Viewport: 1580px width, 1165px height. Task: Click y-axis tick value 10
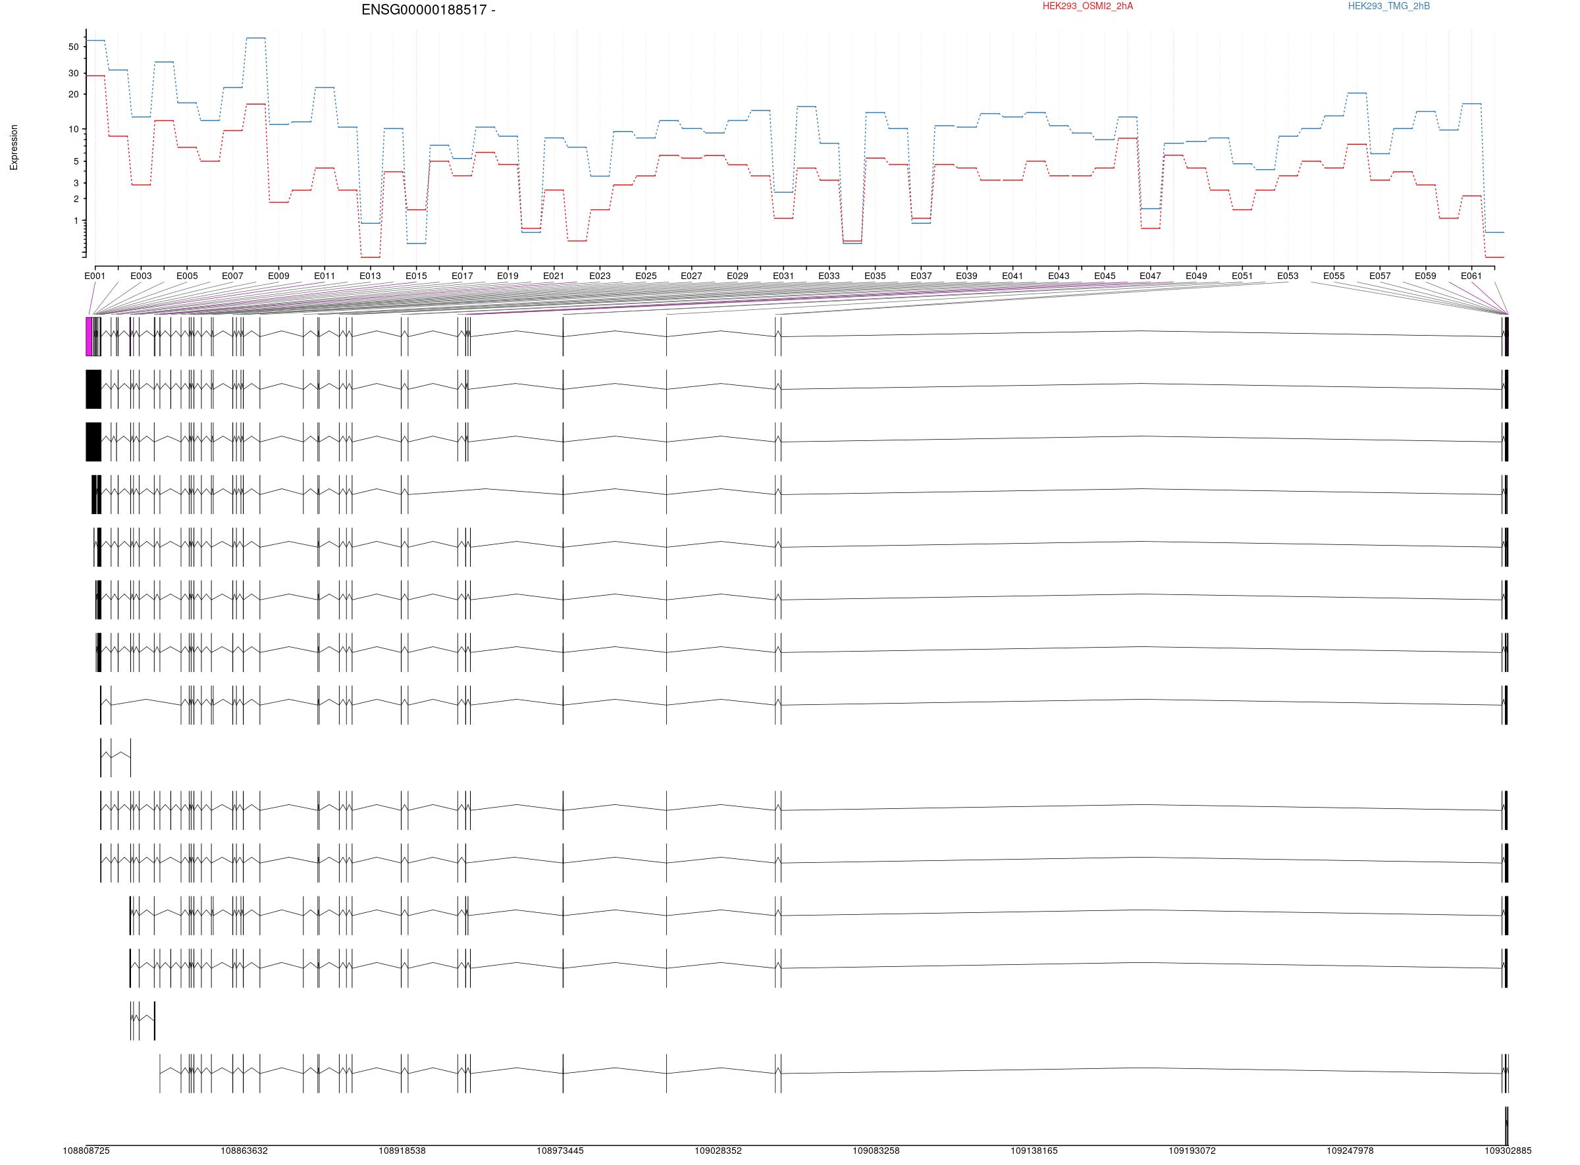tap(73, 130)
